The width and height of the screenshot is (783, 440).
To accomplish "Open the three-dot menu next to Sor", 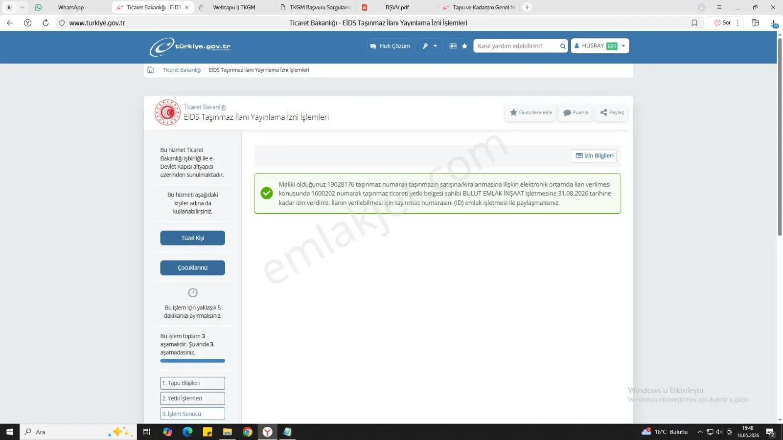I will (737, 23).
